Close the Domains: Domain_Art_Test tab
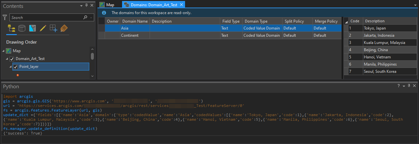The image size is (419, 144). 181,5
